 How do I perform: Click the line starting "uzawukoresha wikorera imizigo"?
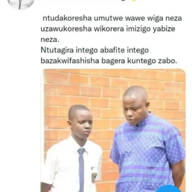tap(108, 29)
